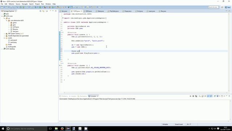Click the Pin Console icon
232x131 pixels.
(x=215, y=96)
